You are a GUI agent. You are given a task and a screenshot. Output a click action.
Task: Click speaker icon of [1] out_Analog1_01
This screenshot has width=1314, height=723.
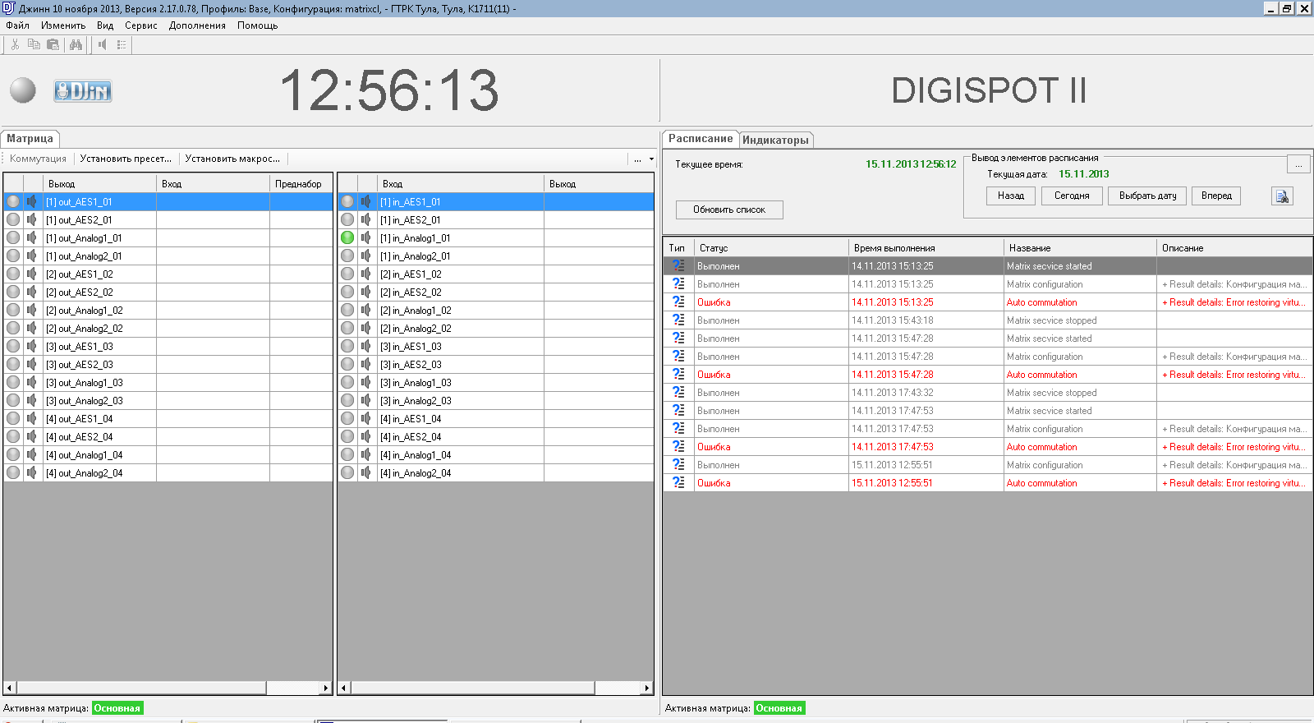pyautogui.click(x=32, y=237)
